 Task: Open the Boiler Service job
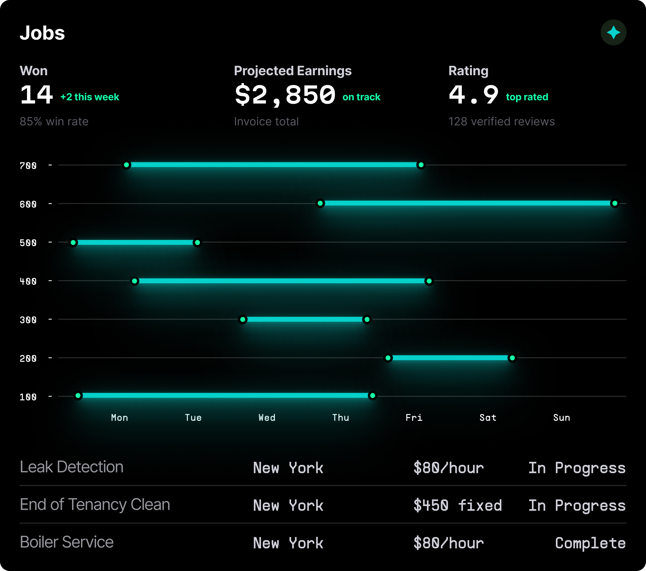pyautogui.click(x=67, y=542)
